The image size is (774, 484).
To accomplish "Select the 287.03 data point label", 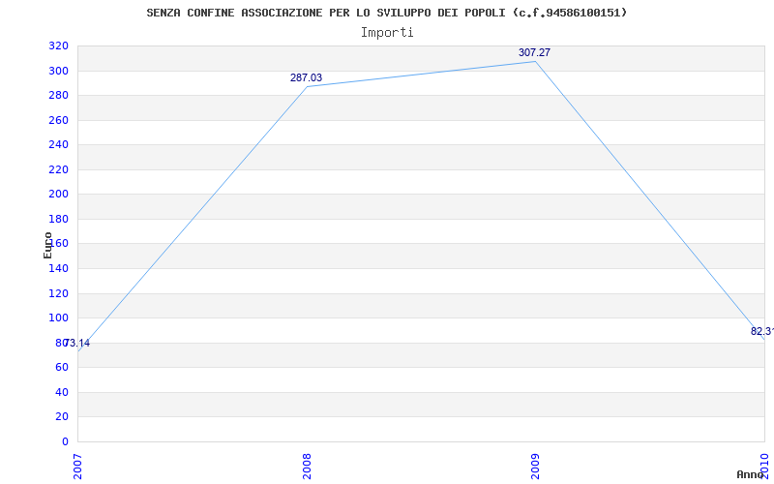I will 306,77.
